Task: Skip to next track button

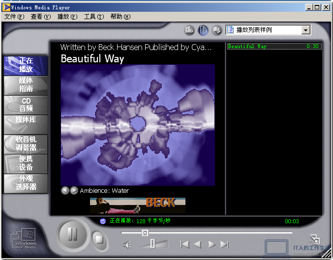Action: click(x=224, y=244)
